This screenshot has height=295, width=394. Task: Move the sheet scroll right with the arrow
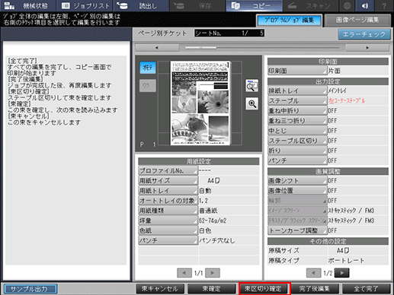(x=367, y=48)
